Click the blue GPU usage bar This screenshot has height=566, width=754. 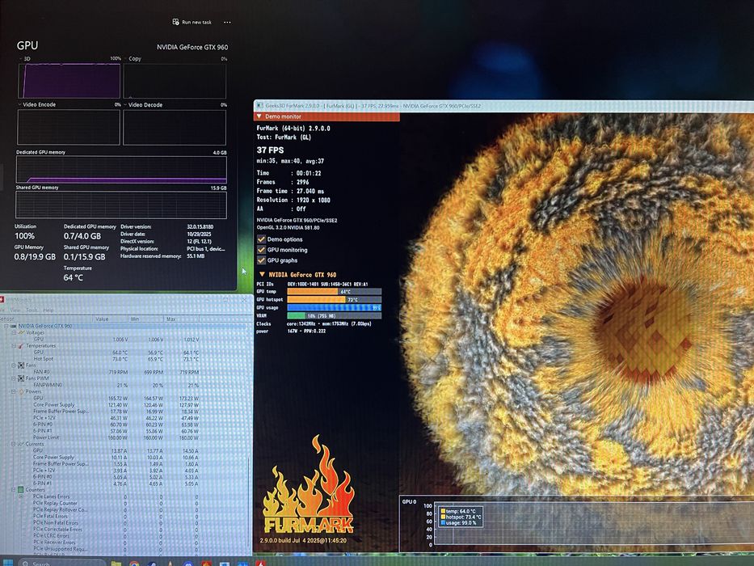[333, 307]
